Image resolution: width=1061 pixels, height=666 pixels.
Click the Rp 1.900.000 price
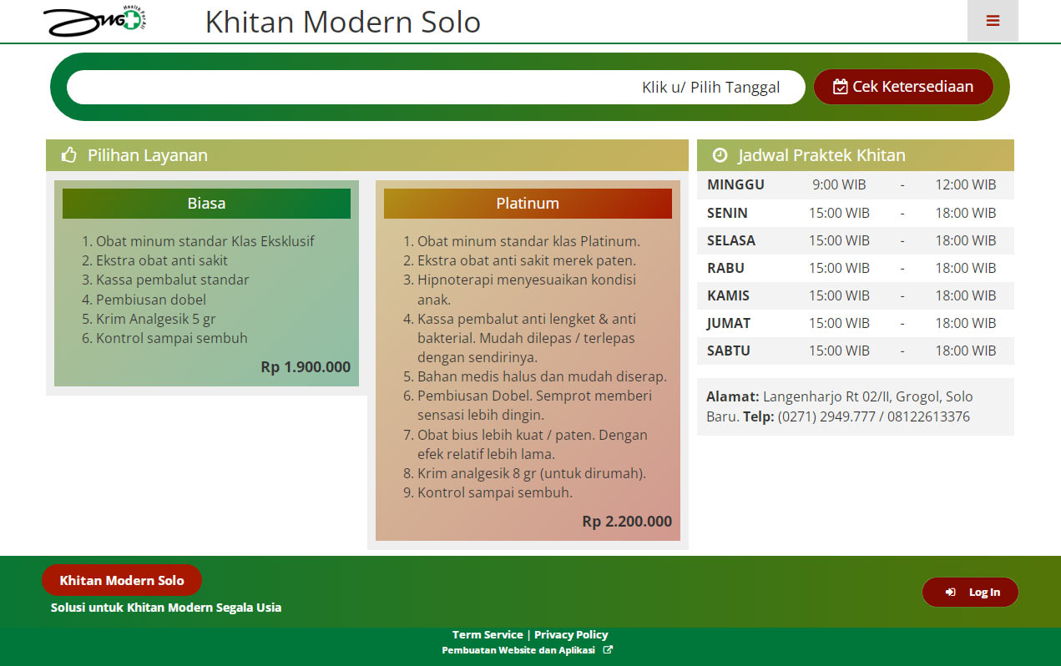click(306, 367)
